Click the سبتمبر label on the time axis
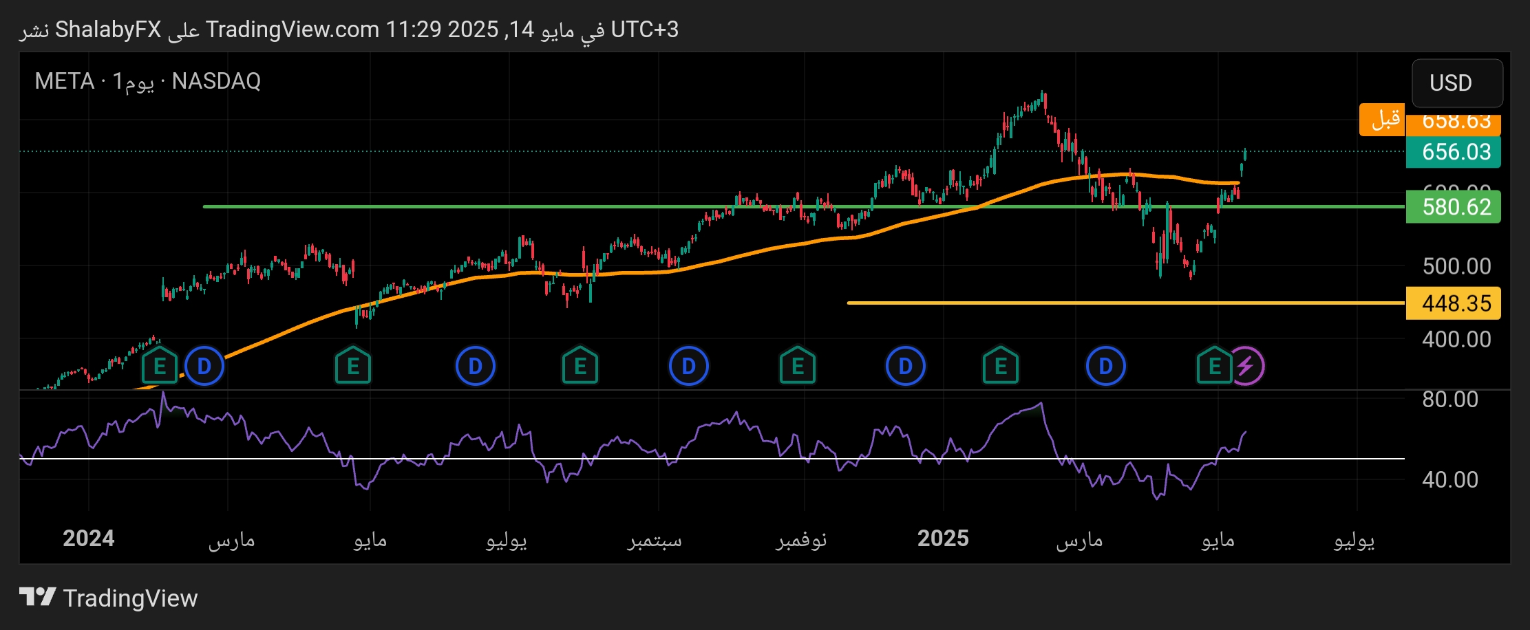The image size is (1530, 630). (x=655, y=540)
